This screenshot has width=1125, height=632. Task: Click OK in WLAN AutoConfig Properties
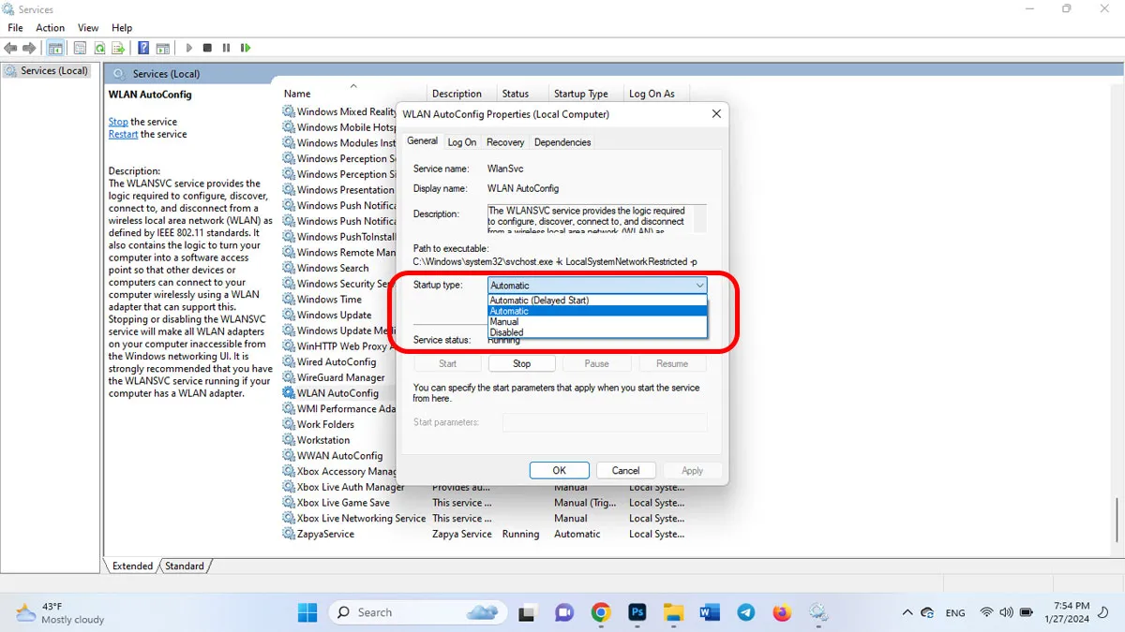click(x=559, y=471)
